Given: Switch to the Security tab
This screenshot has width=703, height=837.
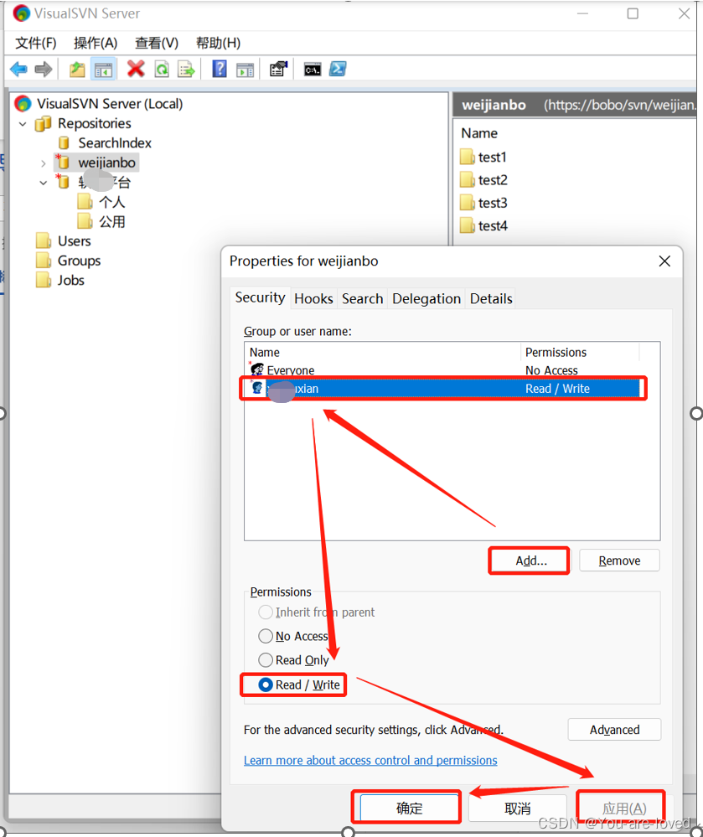Looking at the screenshot, I should click(x=260, y=297).
